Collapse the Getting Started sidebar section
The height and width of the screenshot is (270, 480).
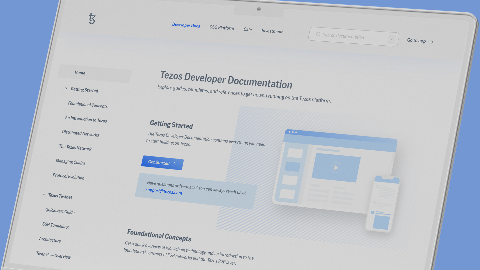click(66, 88)
